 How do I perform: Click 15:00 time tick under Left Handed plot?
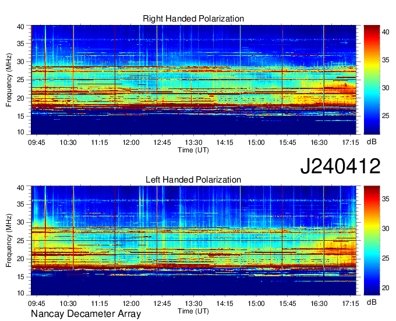click(256, 303)
